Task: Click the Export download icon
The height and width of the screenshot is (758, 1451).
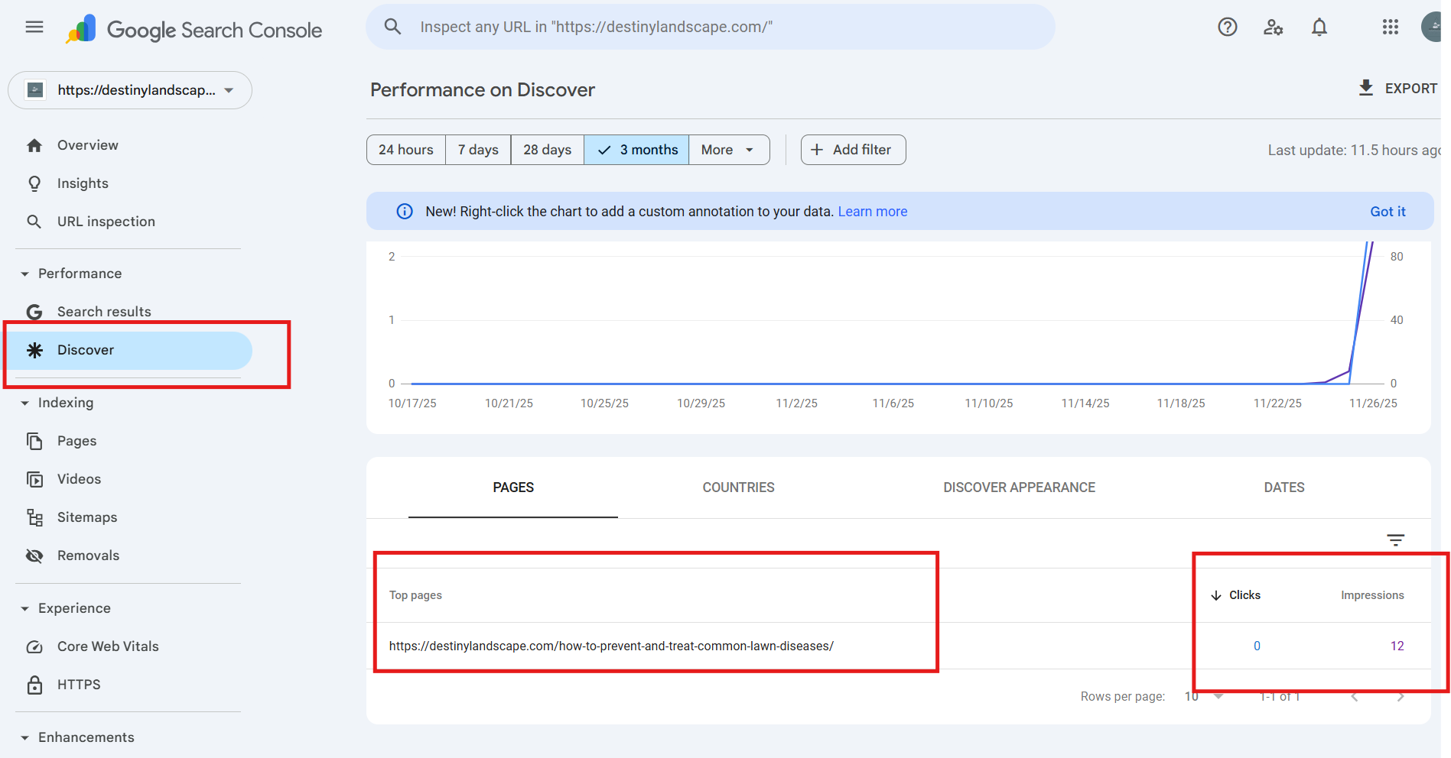Action: 1365,88
